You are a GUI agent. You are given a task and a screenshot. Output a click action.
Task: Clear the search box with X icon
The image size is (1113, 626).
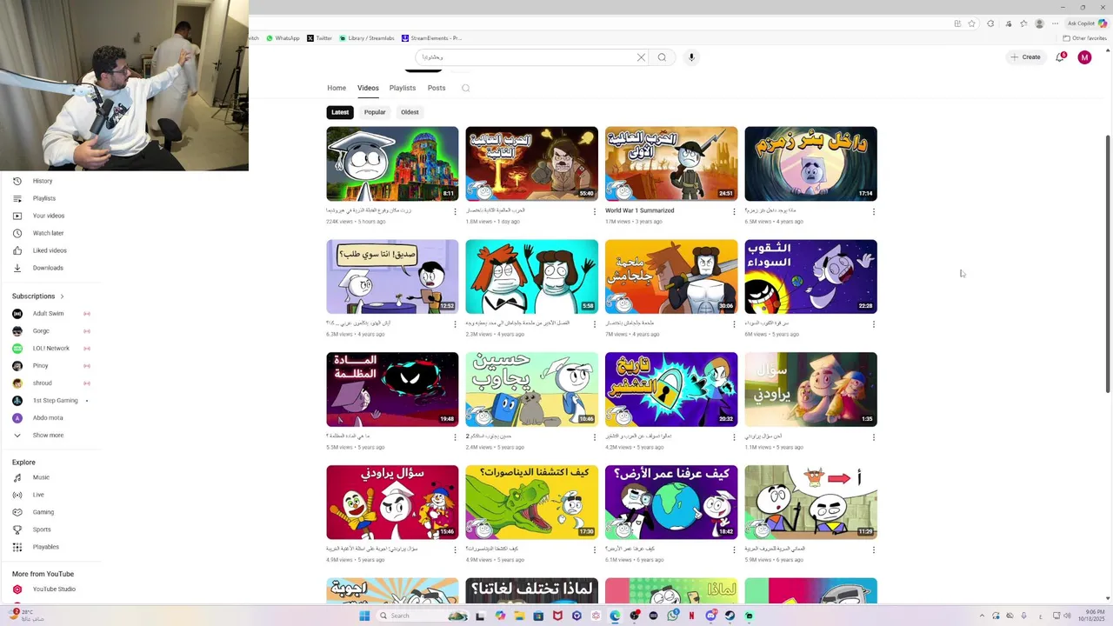point(641,57)
